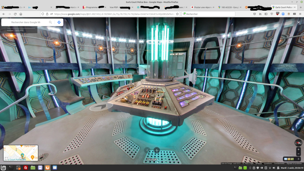Open the Linux Mint start menu
This screenshot has height=171, width=304.
pos(3,168)
